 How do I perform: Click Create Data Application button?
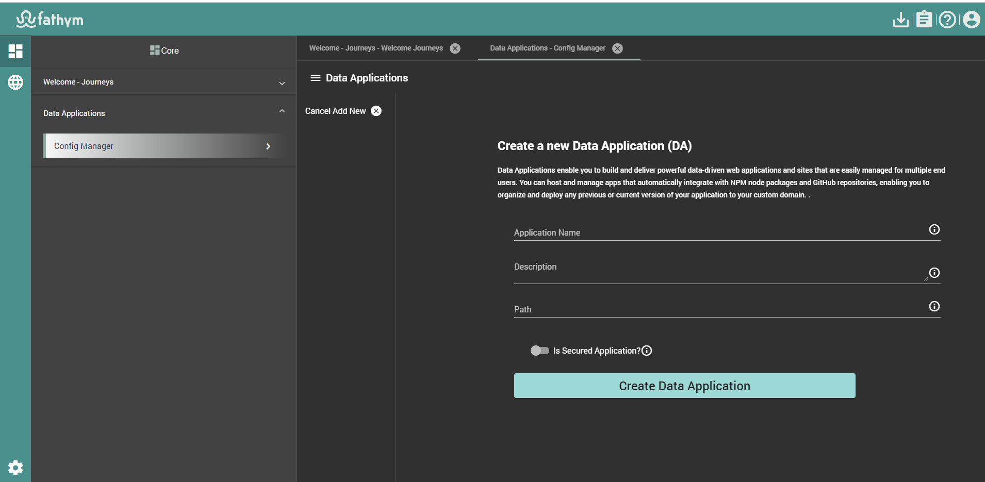(x=684, y=386)
